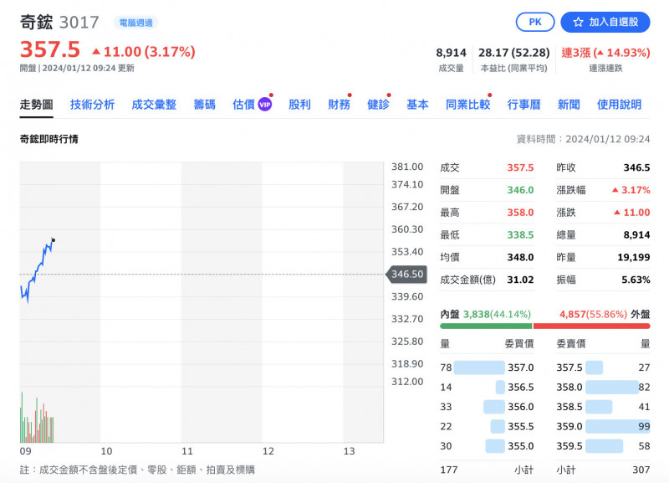Click the 奇鋐即時行情 section heading
Image resolution: width=669 pixels, height=483 pixels.
[x=49, y=139]
